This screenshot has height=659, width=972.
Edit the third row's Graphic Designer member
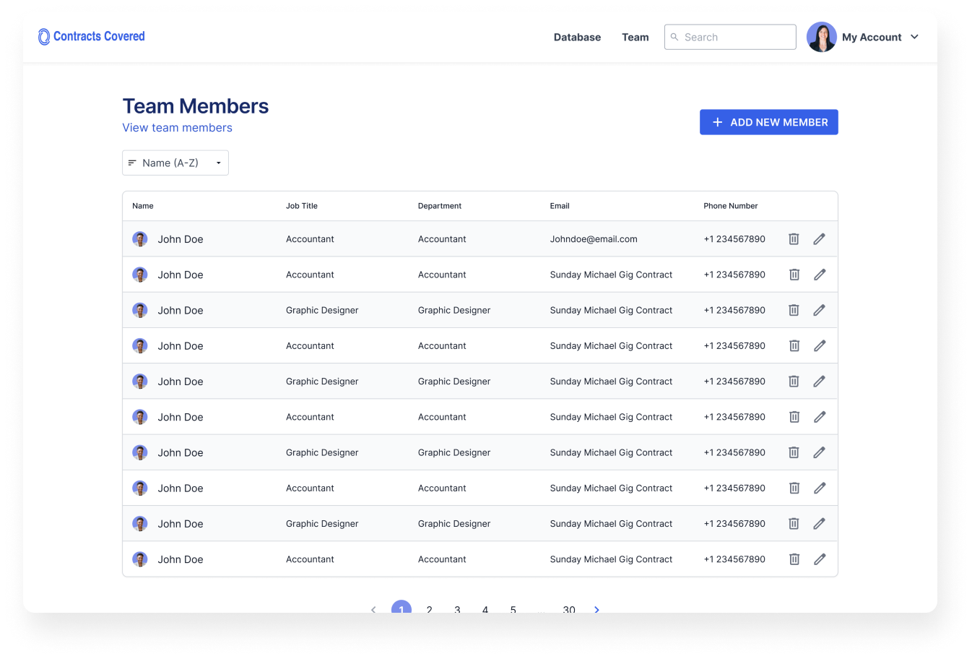coord(819,310)
